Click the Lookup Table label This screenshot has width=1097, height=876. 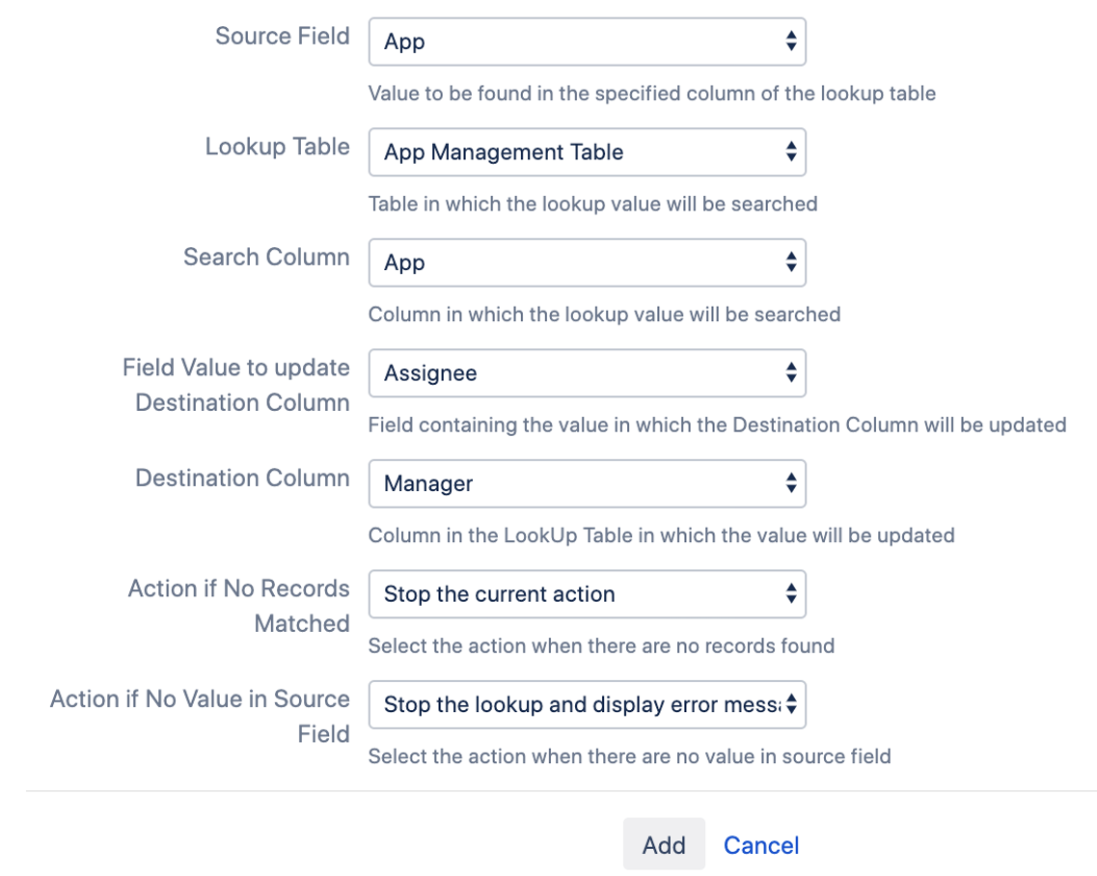tap(277, 147)
